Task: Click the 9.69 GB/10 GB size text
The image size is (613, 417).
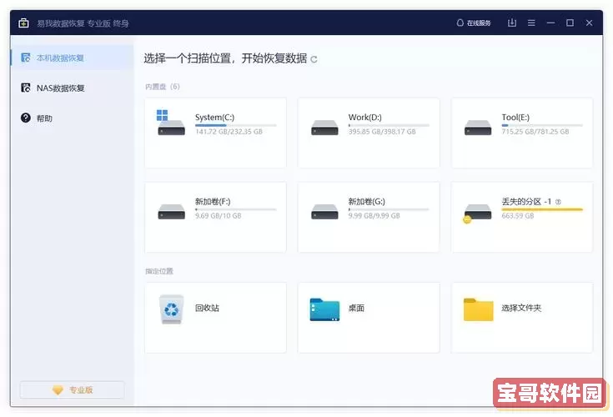Action: [219, 216]
